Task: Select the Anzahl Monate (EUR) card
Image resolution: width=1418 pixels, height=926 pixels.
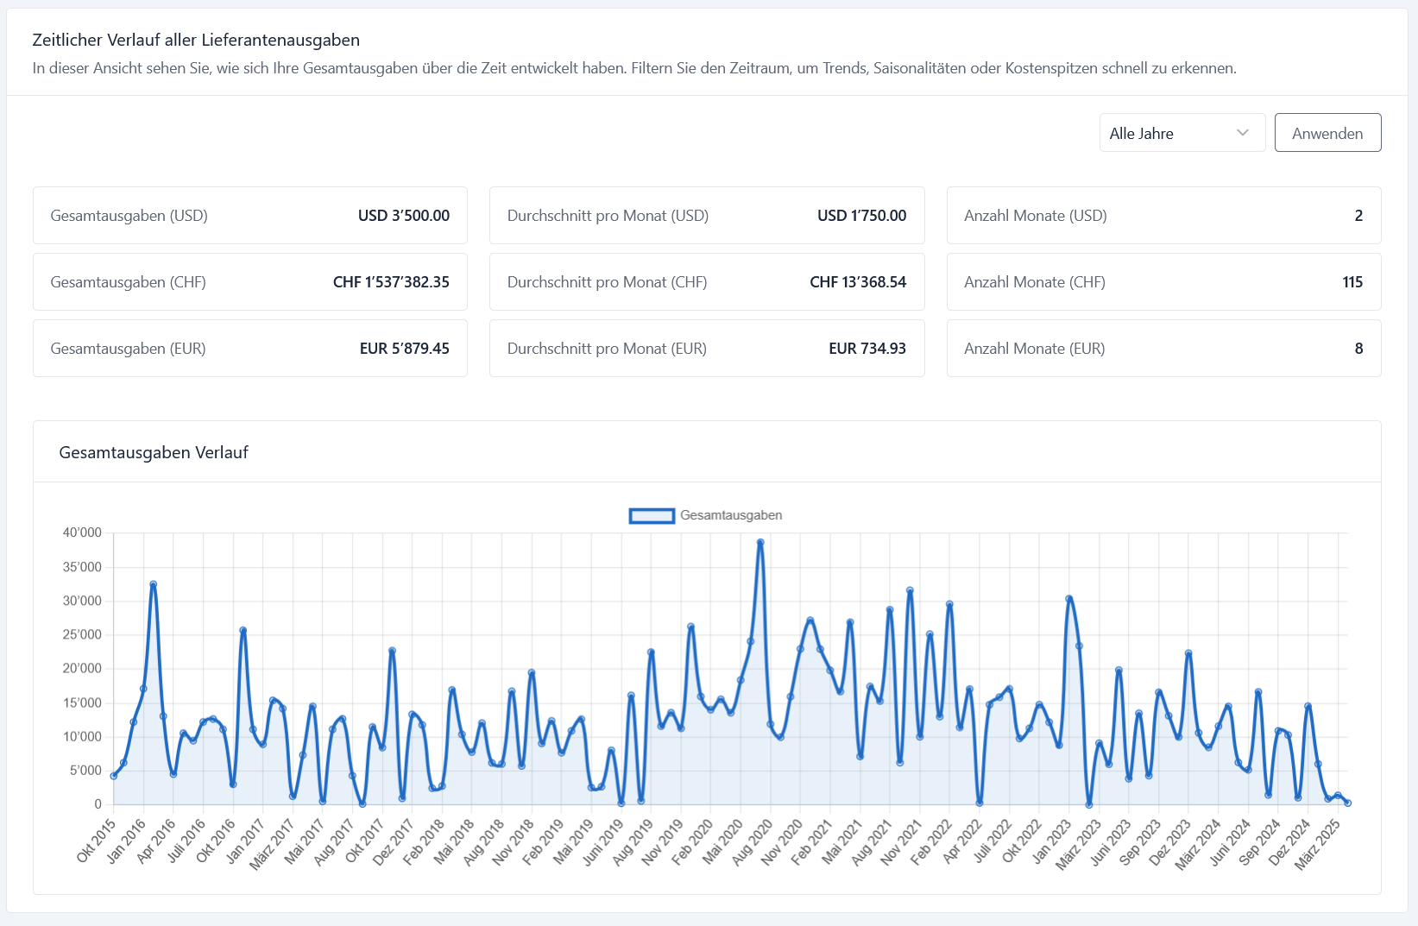Action: click(1163, 349)
